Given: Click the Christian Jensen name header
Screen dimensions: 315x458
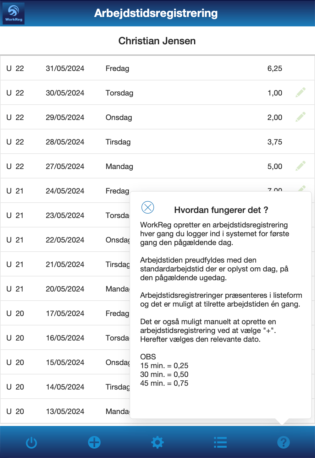Looking at the screenshot, I should click(x=157, y=41).
